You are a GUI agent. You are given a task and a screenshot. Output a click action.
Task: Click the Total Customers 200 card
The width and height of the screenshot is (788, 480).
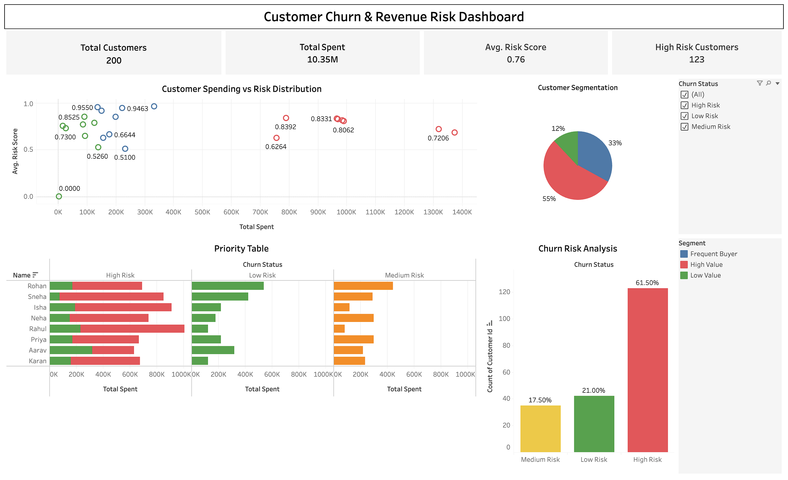tap(114, 53)
